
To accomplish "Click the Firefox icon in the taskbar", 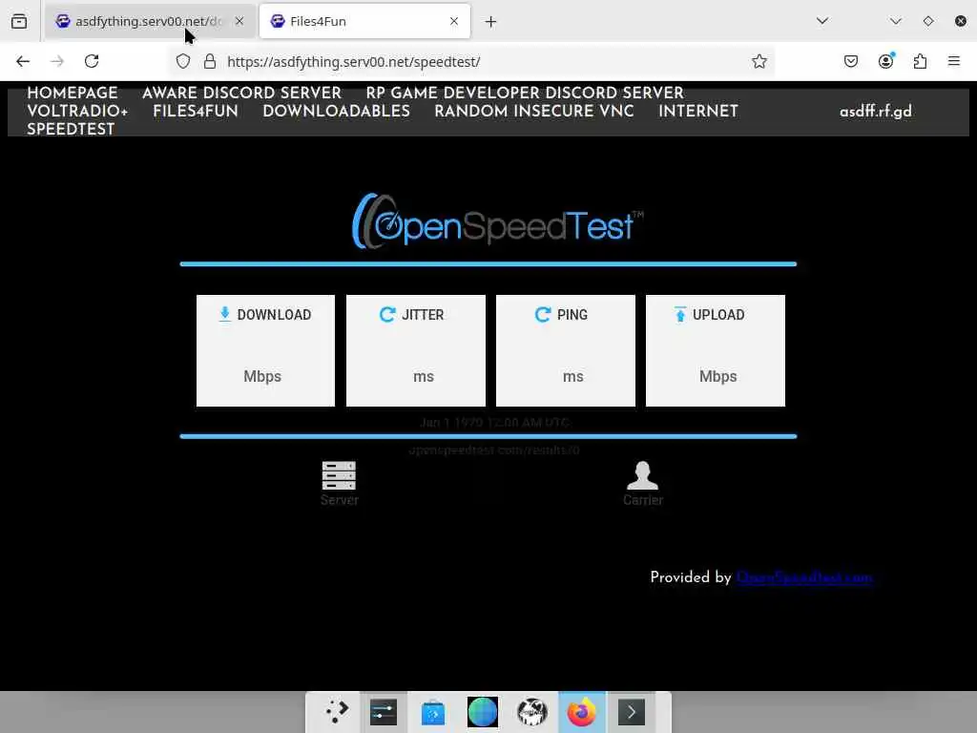I will tap(581, 712).
